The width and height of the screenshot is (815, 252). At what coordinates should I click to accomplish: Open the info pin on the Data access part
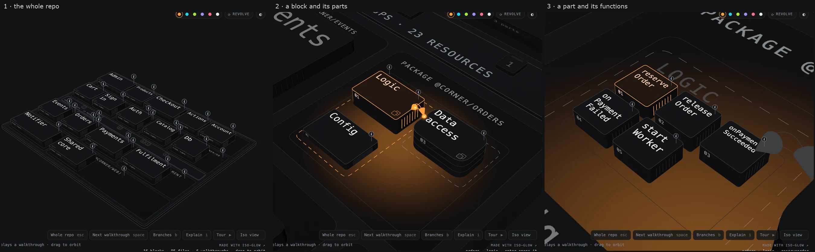click(484, 133)
